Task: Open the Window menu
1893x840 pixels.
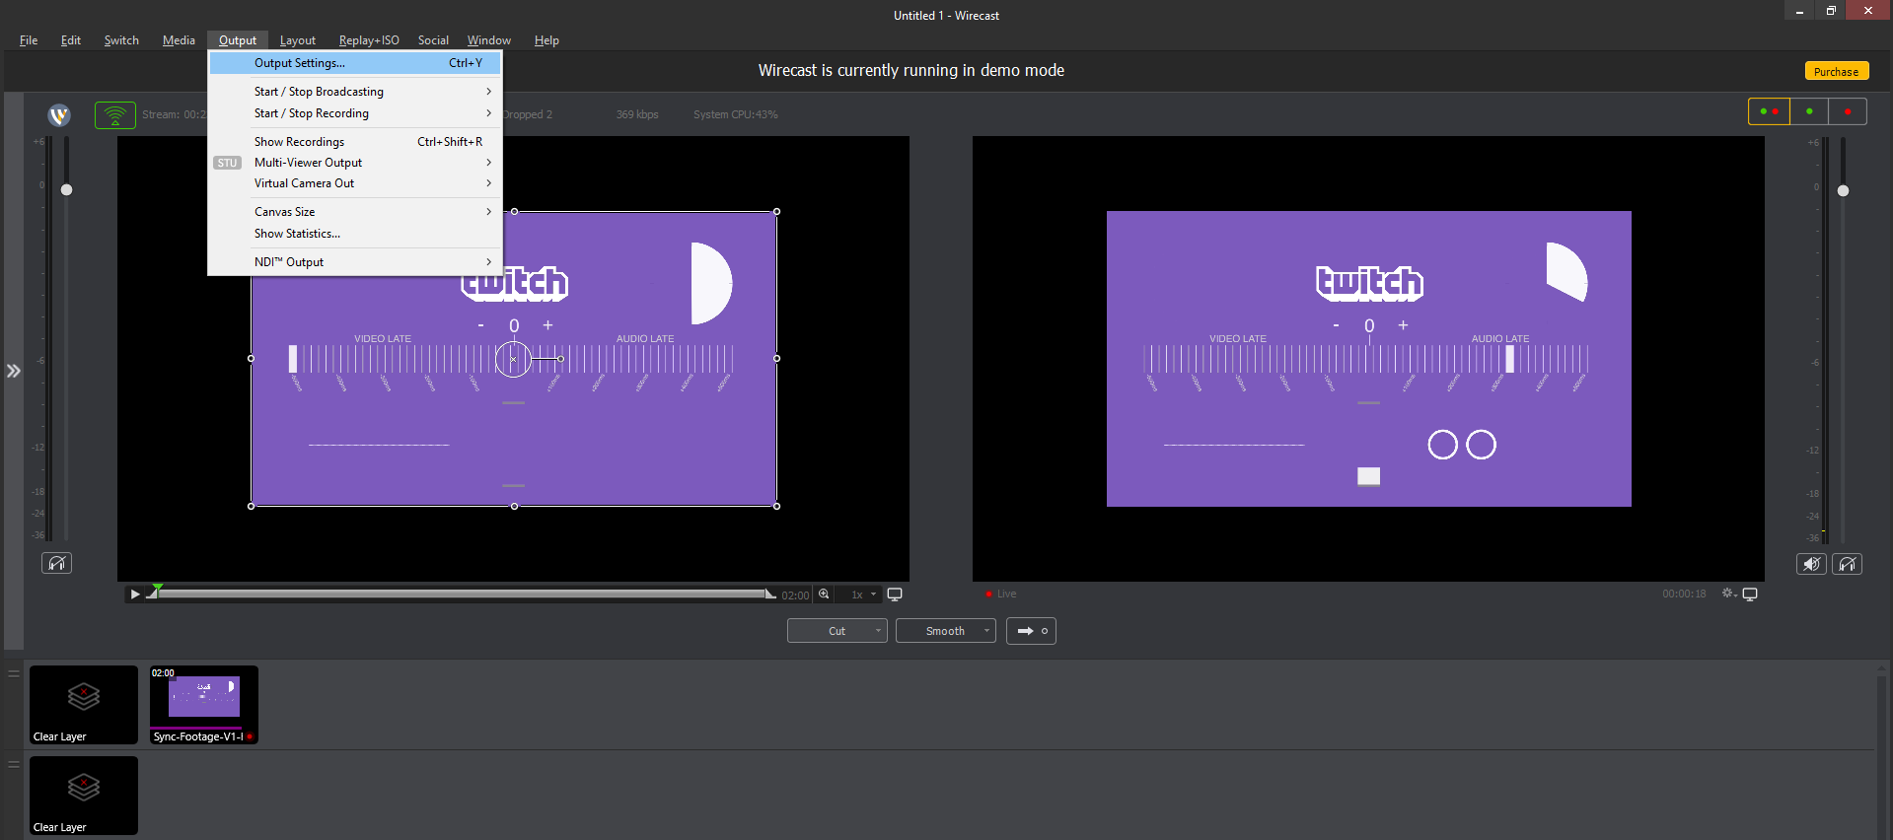Action: click(489, 40)
